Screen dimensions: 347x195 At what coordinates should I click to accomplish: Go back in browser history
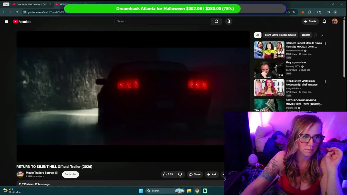pyautogui.click(x=4, y=12)
